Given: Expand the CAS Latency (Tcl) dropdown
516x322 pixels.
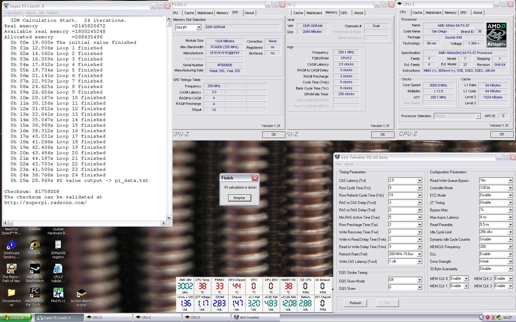Looking at the screenshot, I should 419,181.
